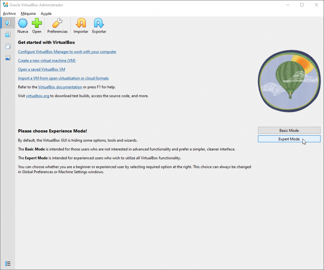Select the picture icon in left sidebar
The height and width of the screenshot is (270, 324).
coord(8,58)
